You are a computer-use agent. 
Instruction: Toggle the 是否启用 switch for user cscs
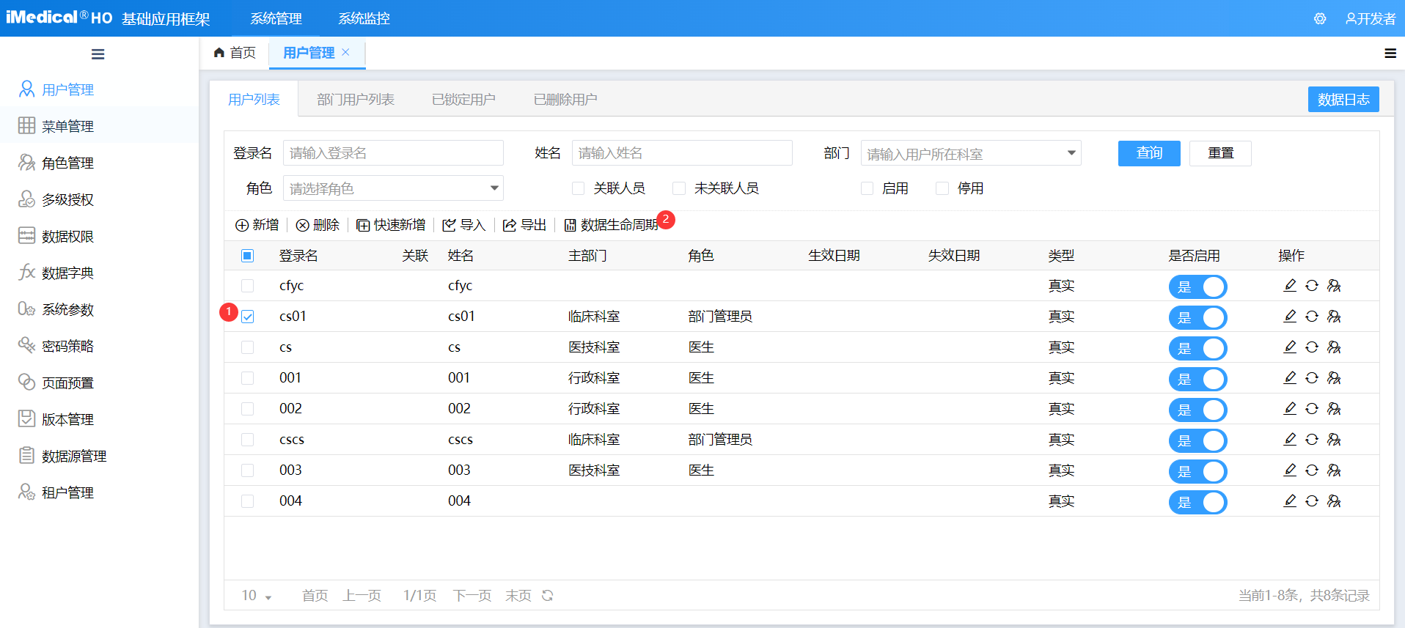point(1197,440)
